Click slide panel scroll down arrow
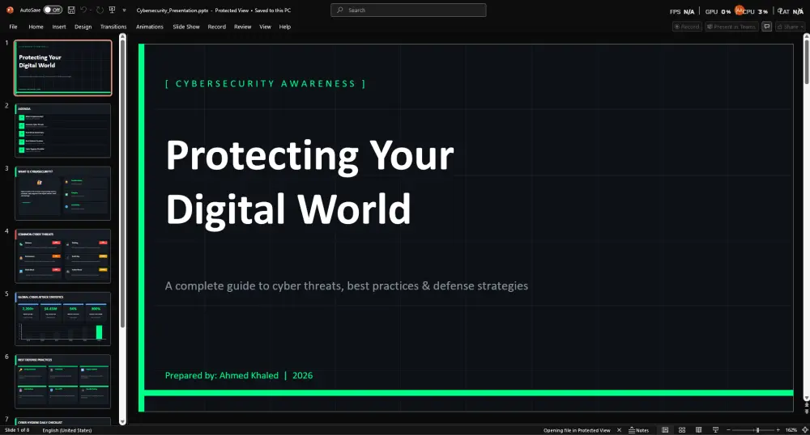 click(122, 421)
